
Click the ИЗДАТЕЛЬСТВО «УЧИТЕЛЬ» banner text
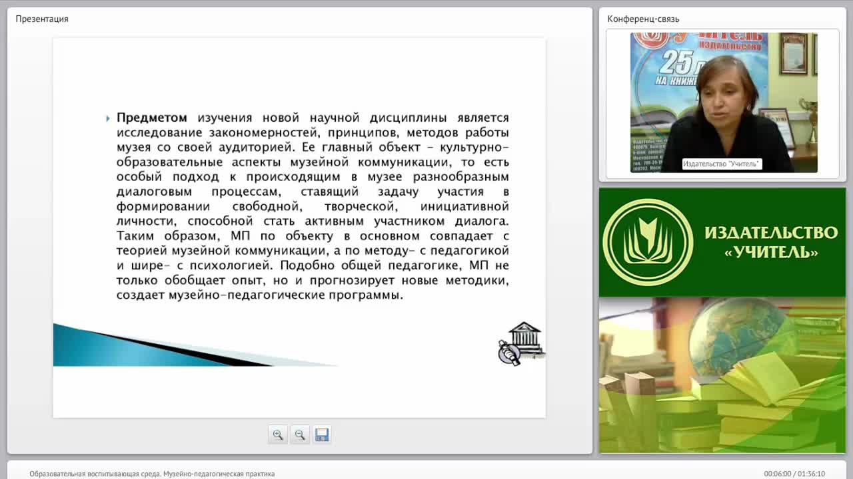(x=771, y=242)
